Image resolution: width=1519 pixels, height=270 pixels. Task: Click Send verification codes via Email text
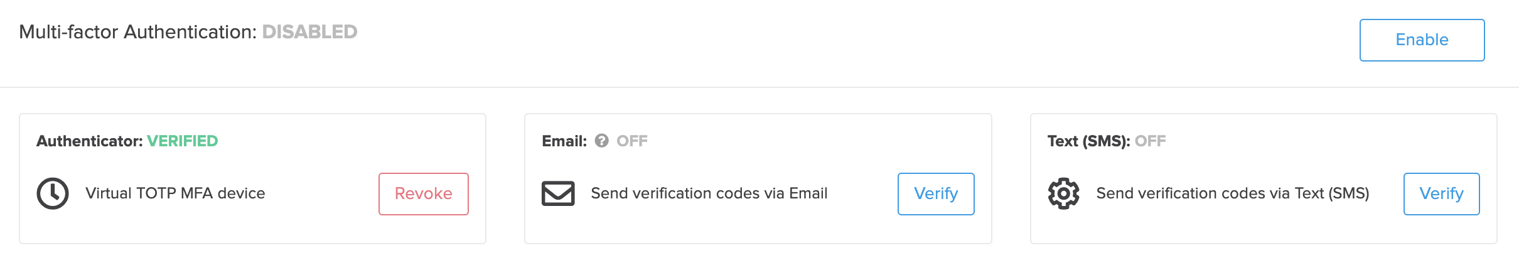[x=709, y=193]
